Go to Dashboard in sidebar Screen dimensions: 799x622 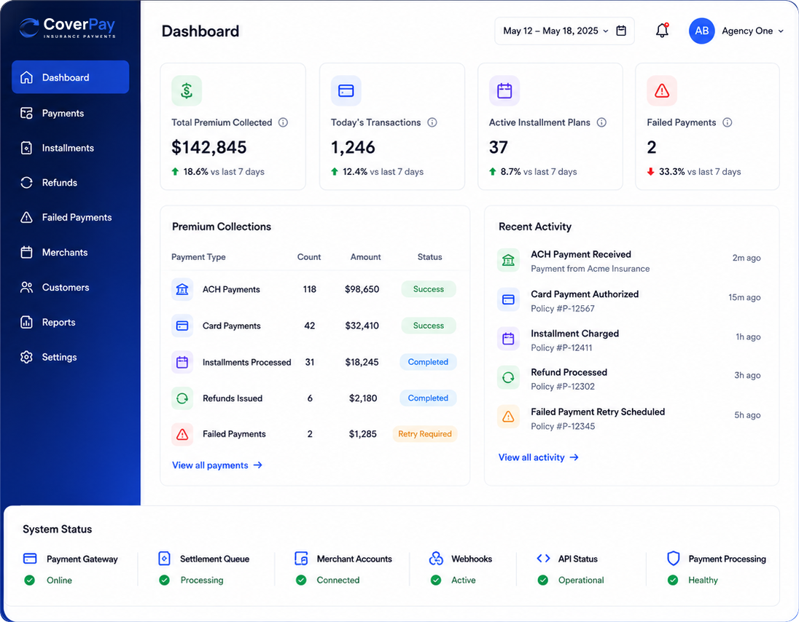[70, 77]
